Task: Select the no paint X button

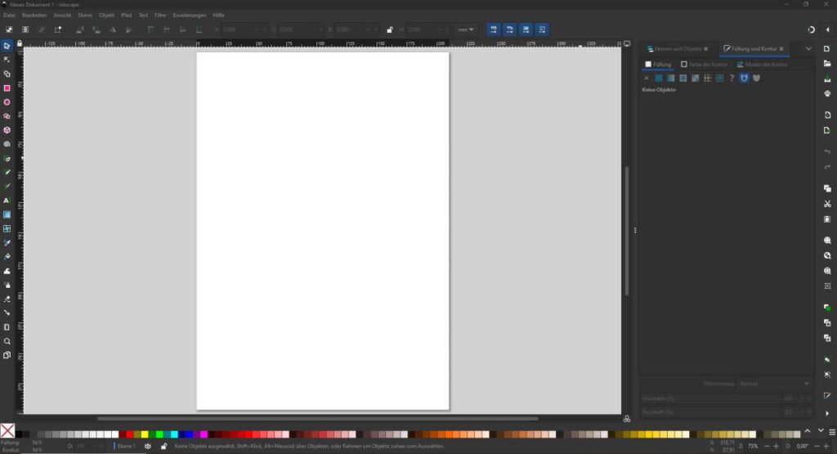Action: pos(647,78)
